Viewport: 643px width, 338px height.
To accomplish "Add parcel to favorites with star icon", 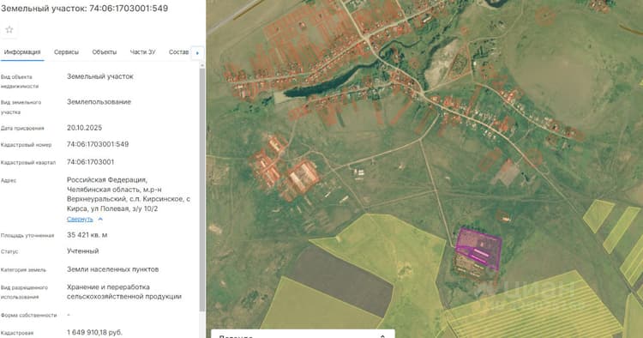I will pyautogui.click(x=9, y=29).
